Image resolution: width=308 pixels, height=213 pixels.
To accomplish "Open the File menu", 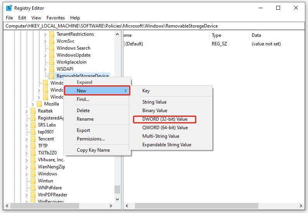I will click(9, 18).
